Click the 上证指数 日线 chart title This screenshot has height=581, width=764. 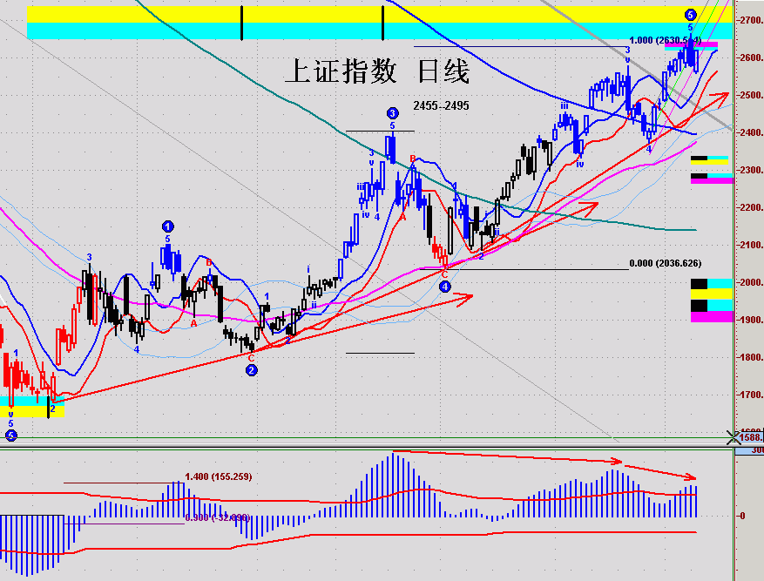[x=376, y=71]
